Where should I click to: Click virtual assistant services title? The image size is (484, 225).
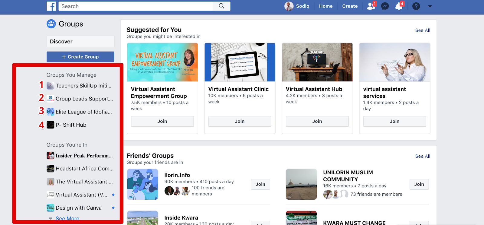coord(384,93)
